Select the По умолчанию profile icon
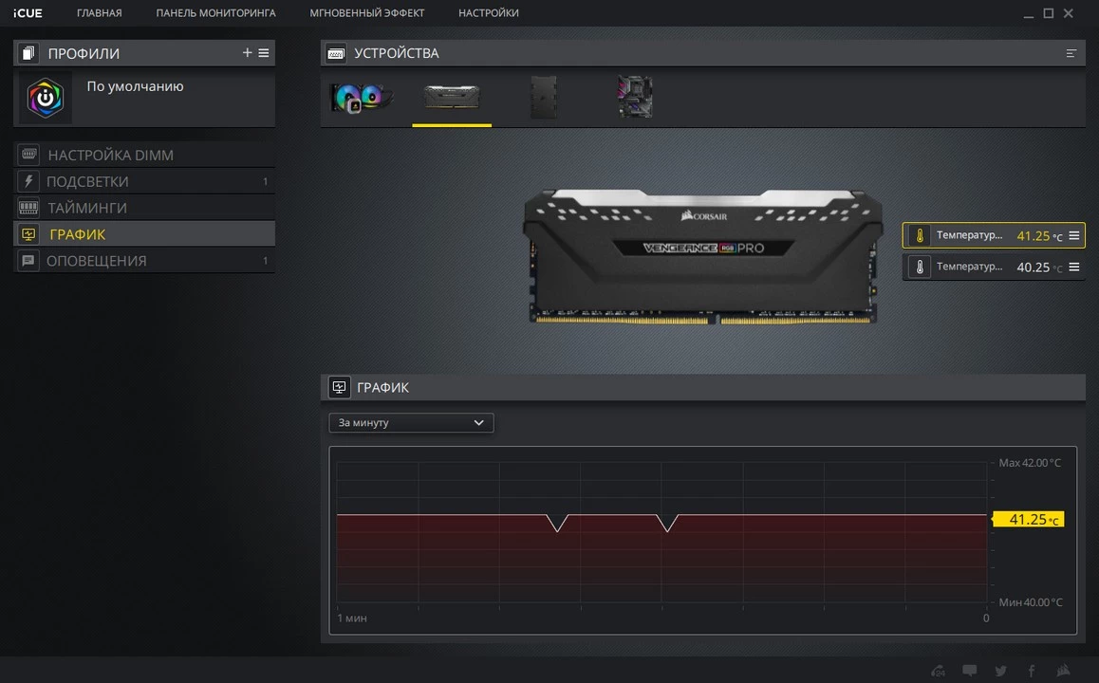This screenshot has height=683, width=1099. point(46,98)
